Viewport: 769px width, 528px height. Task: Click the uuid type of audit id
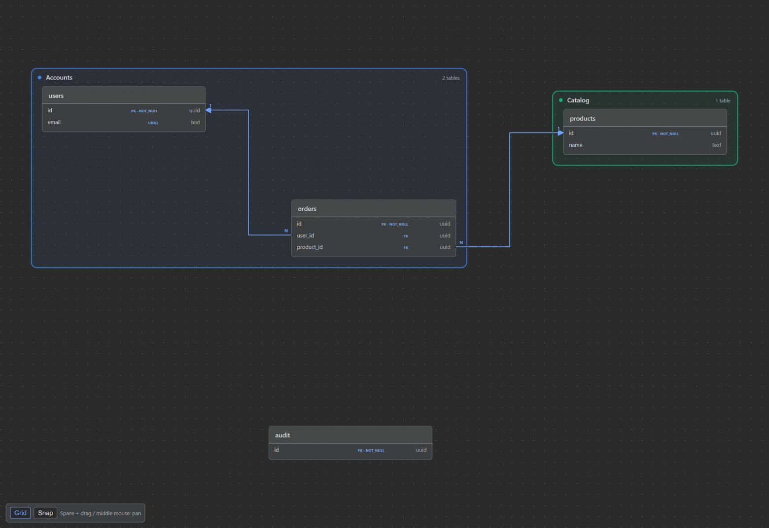click(x=421, y=450)
